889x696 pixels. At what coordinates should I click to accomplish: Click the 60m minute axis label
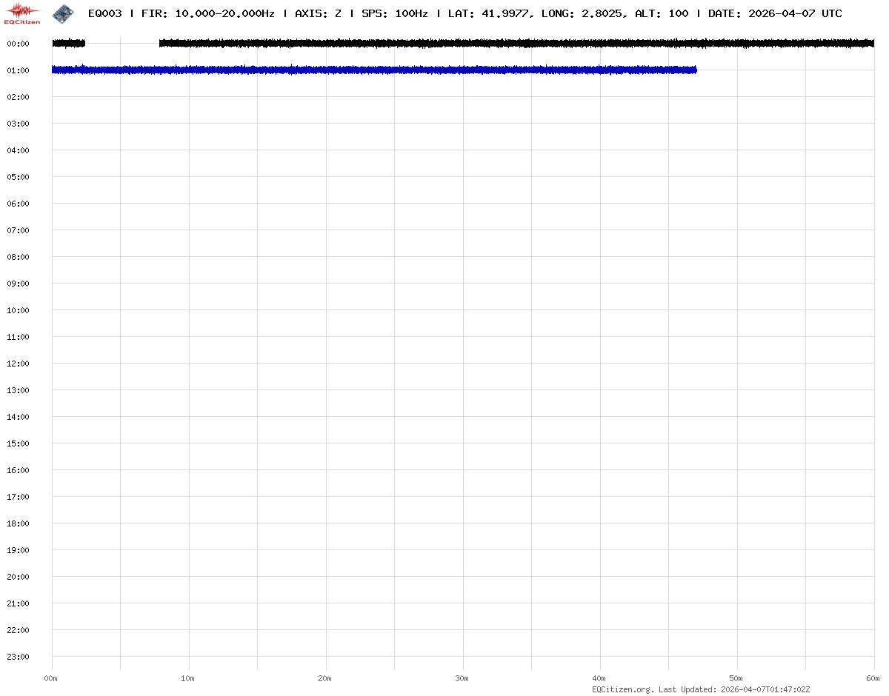tap(873, 678)
